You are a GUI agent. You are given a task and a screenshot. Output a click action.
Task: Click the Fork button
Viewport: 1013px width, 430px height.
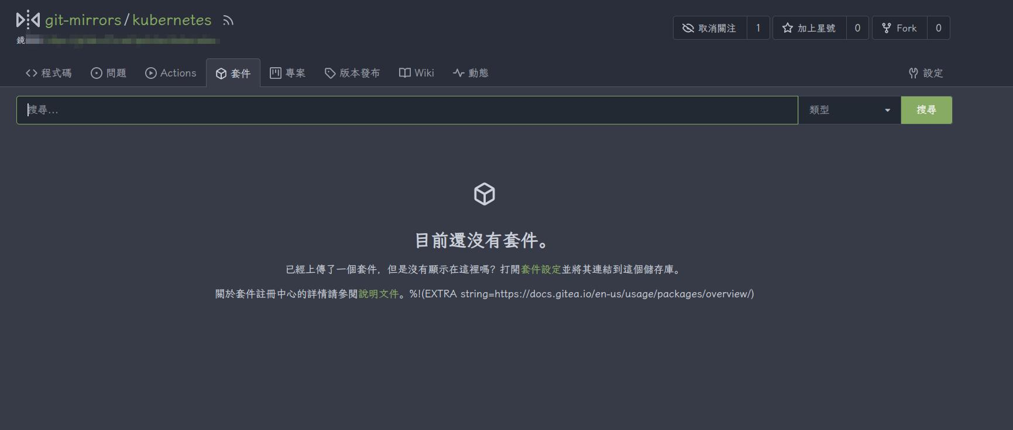[x=899, y=28]
